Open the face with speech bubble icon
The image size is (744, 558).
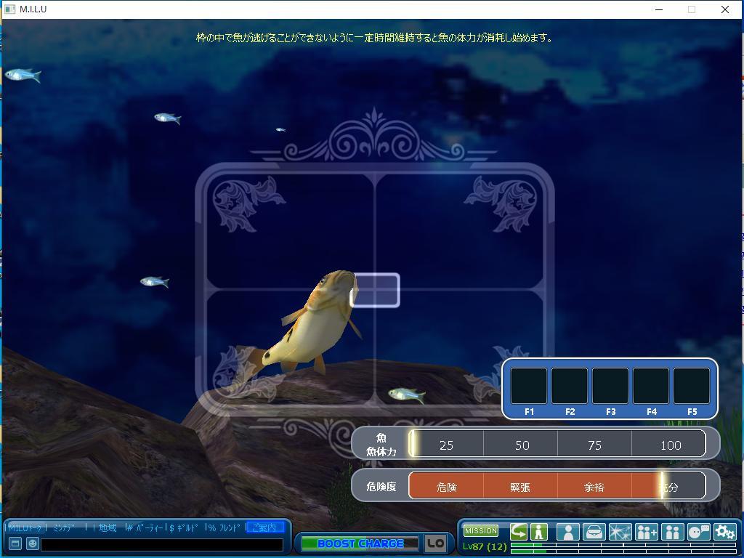(x=698, y=531)
